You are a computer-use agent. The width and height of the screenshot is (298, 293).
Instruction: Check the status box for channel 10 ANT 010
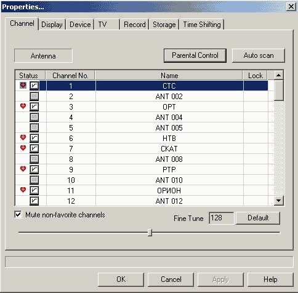click(34, 180)
